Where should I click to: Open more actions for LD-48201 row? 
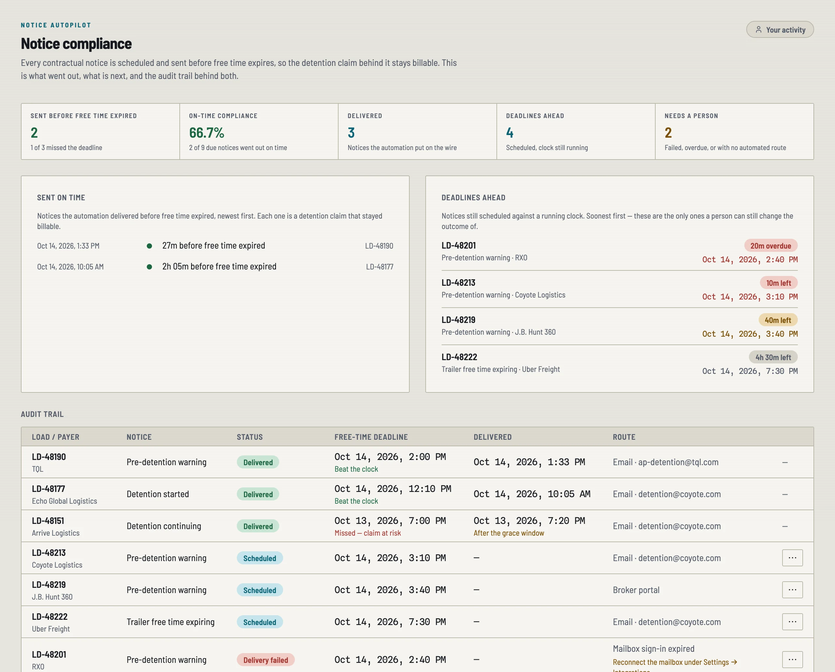pyautogui.click(x=792, y=659)
